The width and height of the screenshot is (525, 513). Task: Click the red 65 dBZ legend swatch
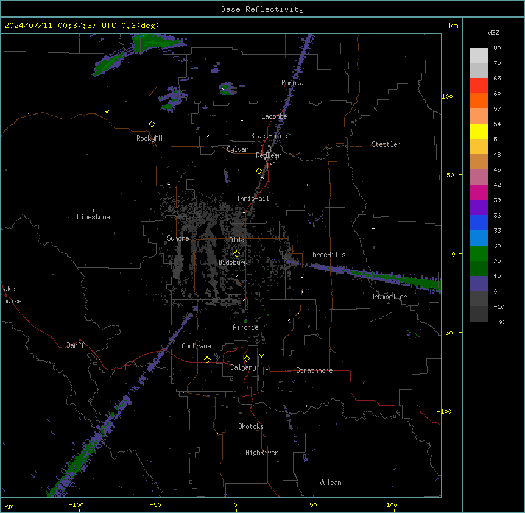pos(479,86)
